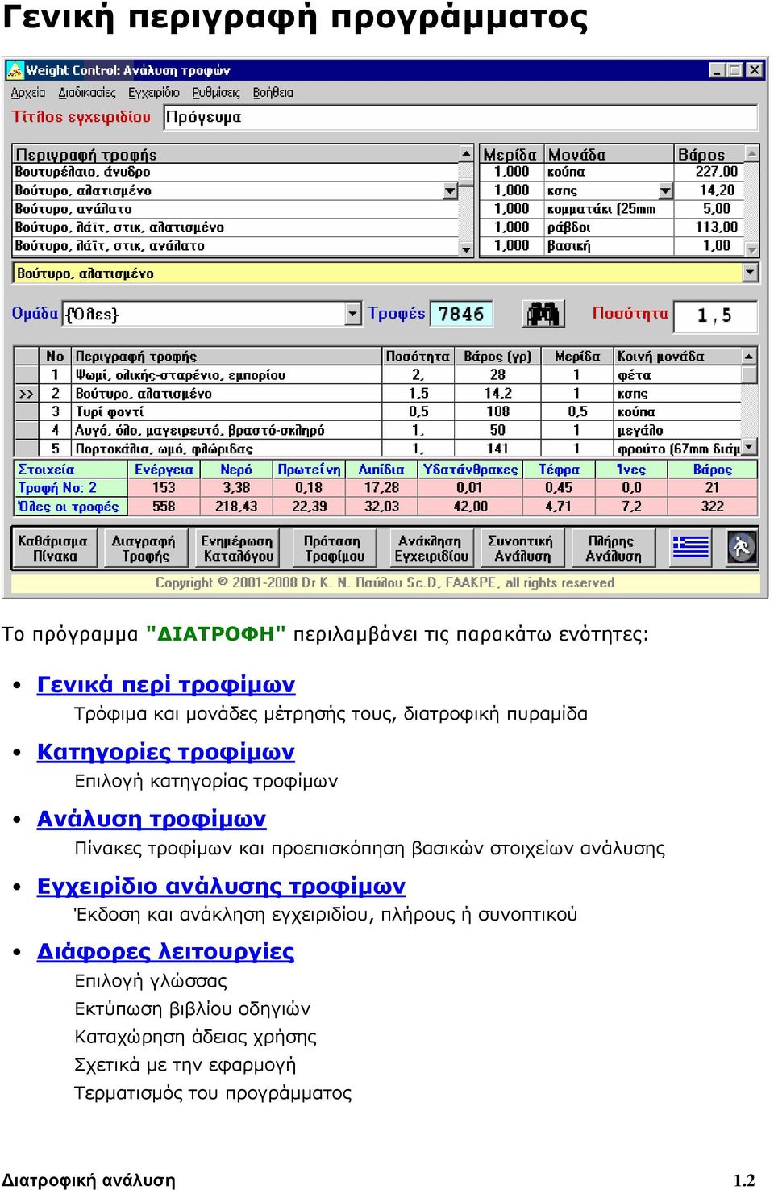Expand the Ομάδα {Όλες} dropdown
This screenshot has width=774, height=1190.
tap(353, 313)
